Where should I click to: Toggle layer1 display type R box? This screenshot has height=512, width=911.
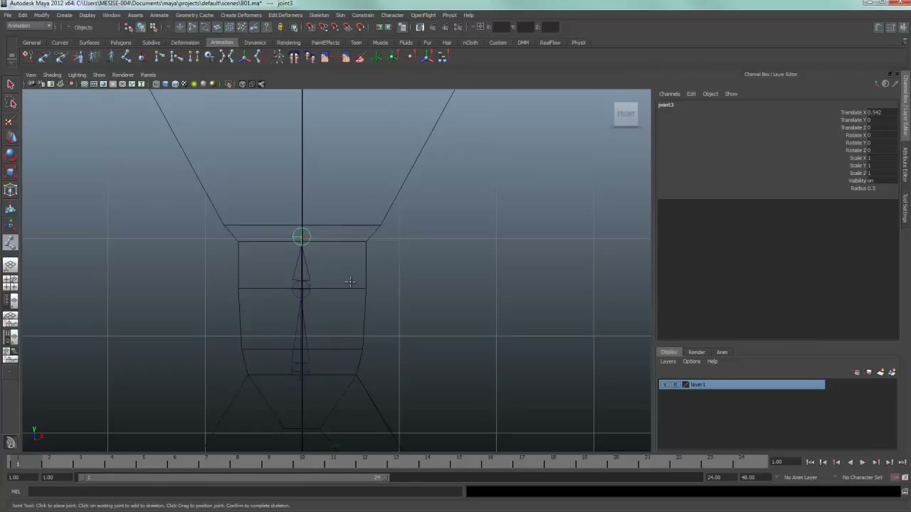(x=675, y=385)
